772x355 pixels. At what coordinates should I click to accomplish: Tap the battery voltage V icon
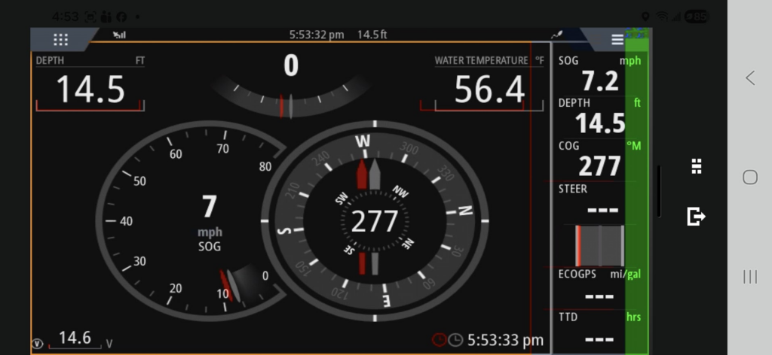(x=37, y=343)
